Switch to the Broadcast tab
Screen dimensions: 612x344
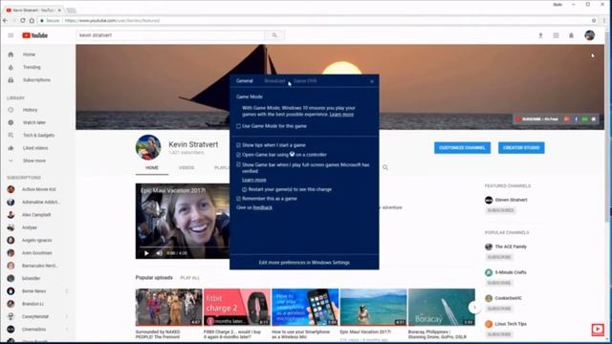tap(274, 81)
